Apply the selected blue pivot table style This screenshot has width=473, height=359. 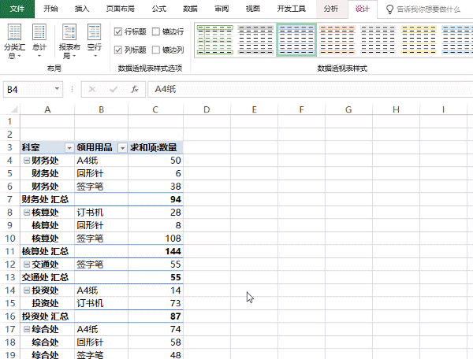point(296,39)
